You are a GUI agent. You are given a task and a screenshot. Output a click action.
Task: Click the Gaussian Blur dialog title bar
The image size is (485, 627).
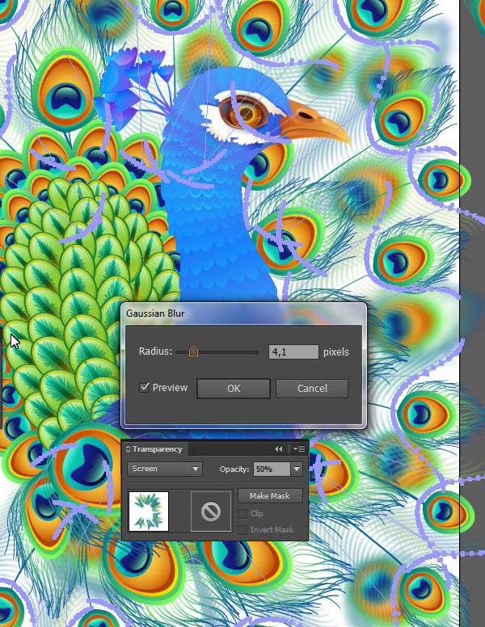pyautogui.click(x=243, y=313)
